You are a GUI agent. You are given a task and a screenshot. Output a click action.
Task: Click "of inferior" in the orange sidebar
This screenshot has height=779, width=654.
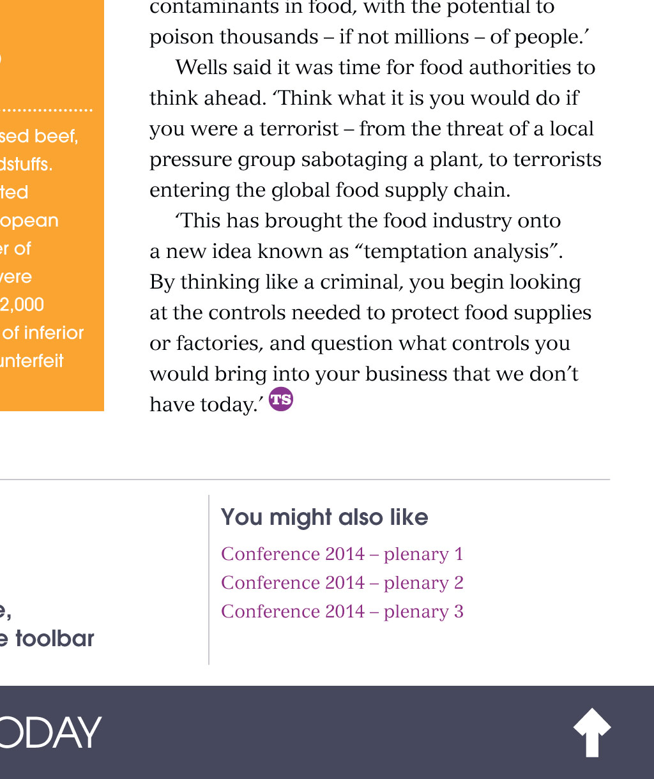click(43, 333)
